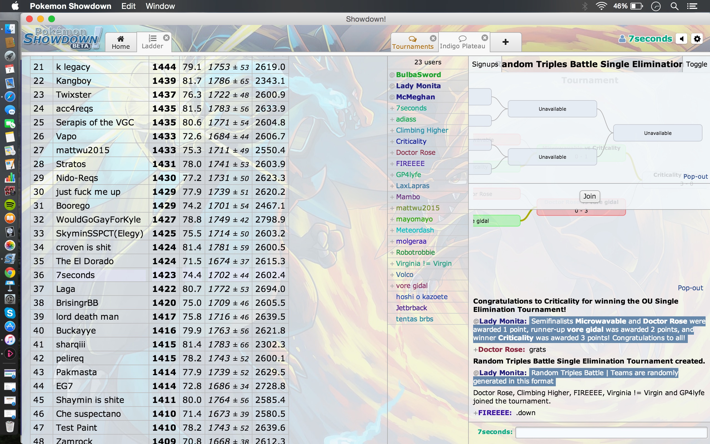Mute sound with the speaker icon
Screen dimensions: 710x444
681,39
